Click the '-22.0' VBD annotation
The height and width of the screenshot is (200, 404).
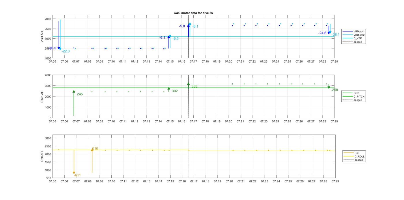pos(66,51)
